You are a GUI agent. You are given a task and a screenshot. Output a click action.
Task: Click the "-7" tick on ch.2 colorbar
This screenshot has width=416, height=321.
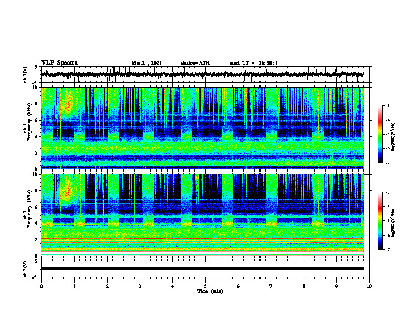[x=387, y=250]
